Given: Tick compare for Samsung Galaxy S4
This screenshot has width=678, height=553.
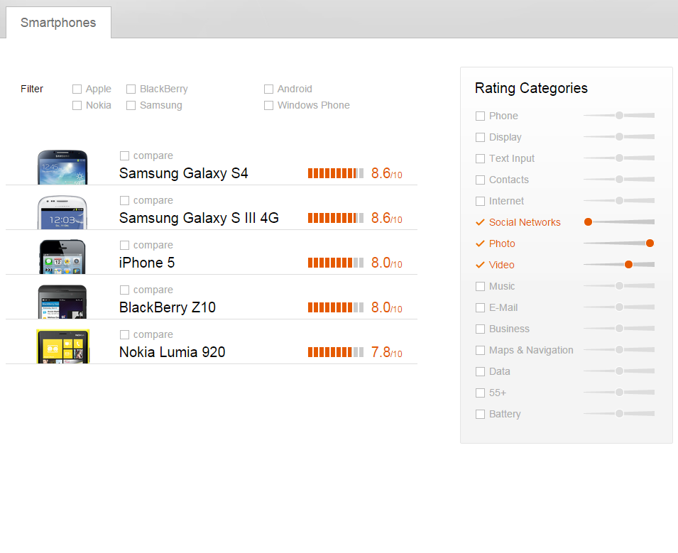Looking at the screenshot, I should click(125, 156).
